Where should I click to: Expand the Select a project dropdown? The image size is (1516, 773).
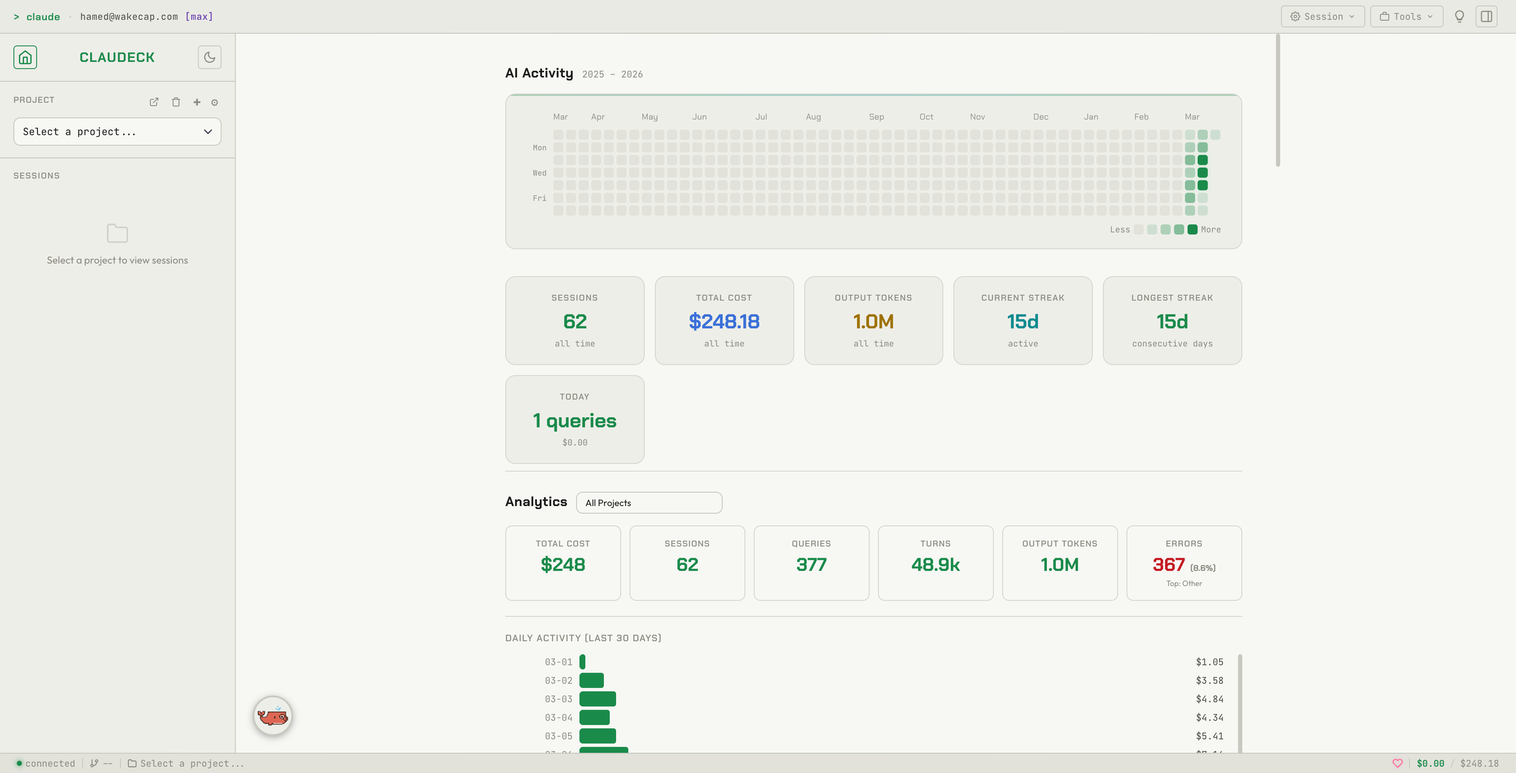pyautogui.click(x=117, y=131)
